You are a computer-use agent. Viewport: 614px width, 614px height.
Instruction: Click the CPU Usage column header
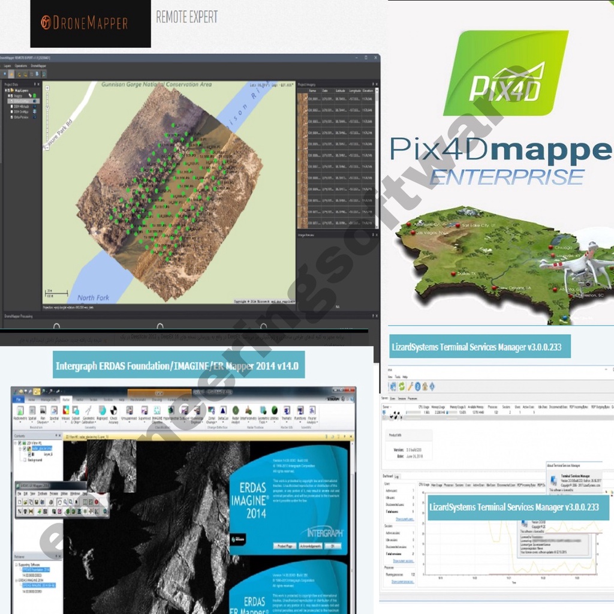(424, 407)
